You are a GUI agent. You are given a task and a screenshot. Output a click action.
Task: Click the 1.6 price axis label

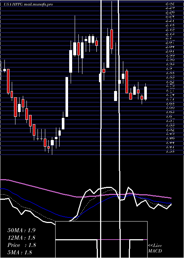(x=169, y=116)
